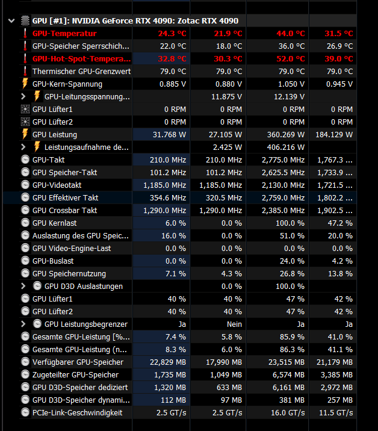378x431 pixels.
Task: Click the 360.269 W GPU Leistung value
Action: tap(286, 135)
